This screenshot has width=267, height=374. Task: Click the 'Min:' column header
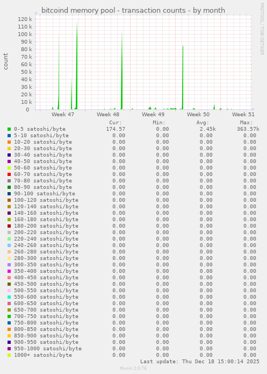pyautogui.click(x=159, y=123)
